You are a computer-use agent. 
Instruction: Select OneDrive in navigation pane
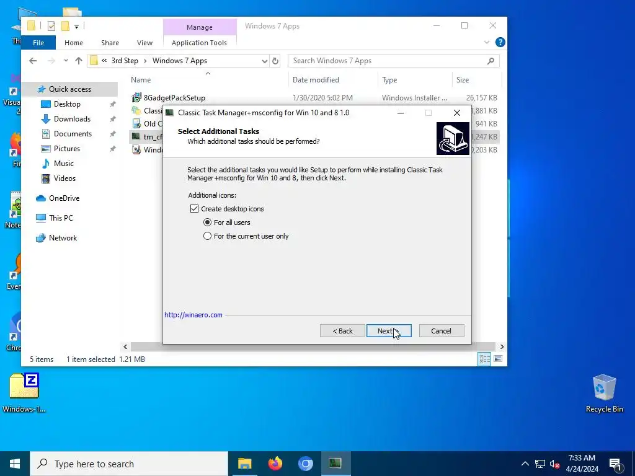tap(64, 198)
